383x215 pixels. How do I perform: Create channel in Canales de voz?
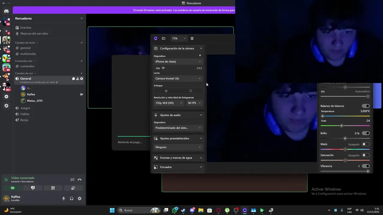(x=81, y=73)
